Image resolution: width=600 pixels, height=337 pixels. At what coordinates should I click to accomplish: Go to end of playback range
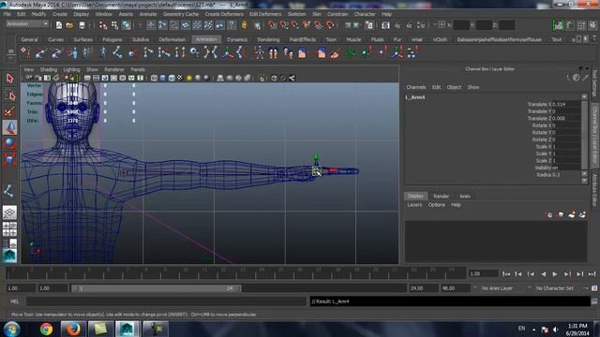coord(592,274)
